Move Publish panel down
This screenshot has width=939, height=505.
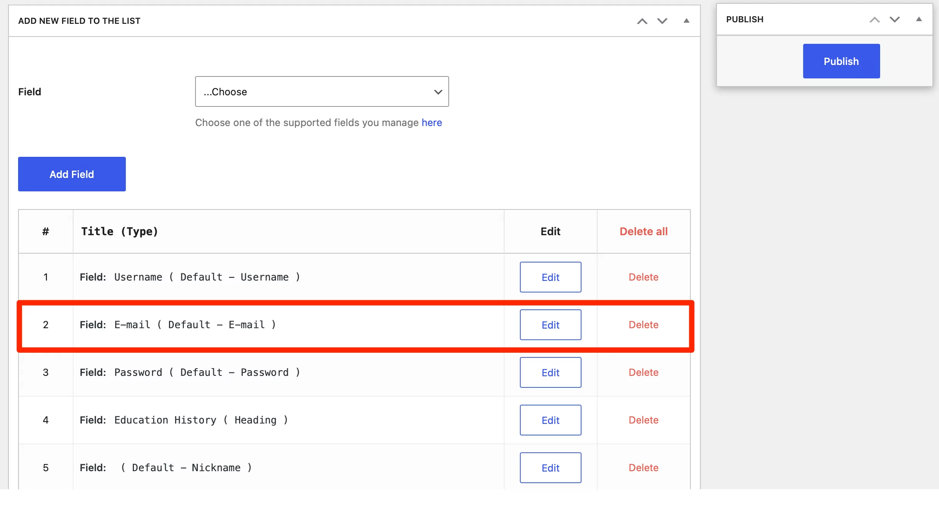[x=894, y=20]
